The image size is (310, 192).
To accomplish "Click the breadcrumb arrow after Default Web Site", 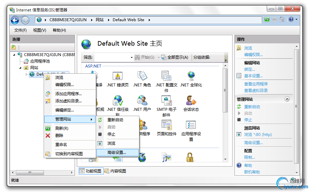I will [149, 20].
